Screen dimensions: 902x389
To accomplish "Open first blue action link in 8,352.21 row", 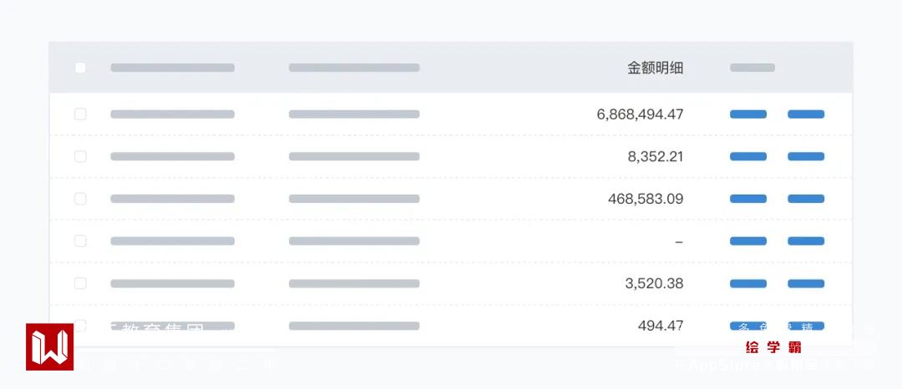I will [748, 156].
